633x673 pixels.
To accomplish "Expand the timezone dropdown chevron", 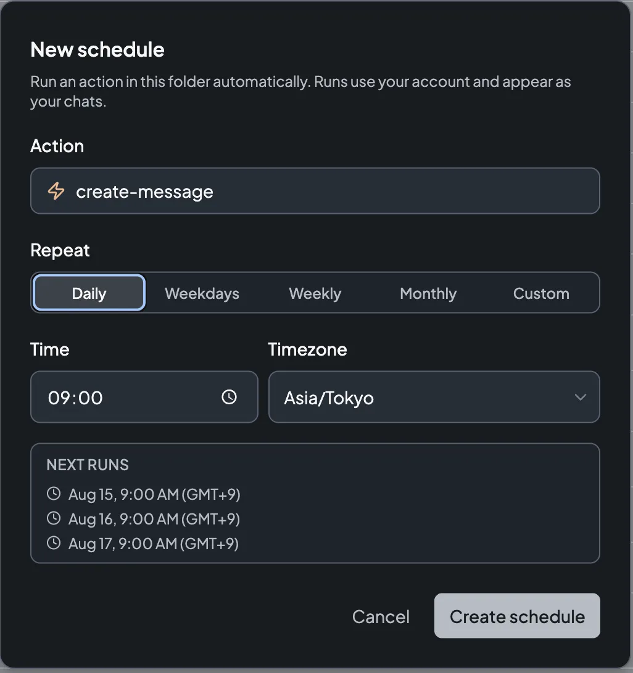I will pos(580,397).
